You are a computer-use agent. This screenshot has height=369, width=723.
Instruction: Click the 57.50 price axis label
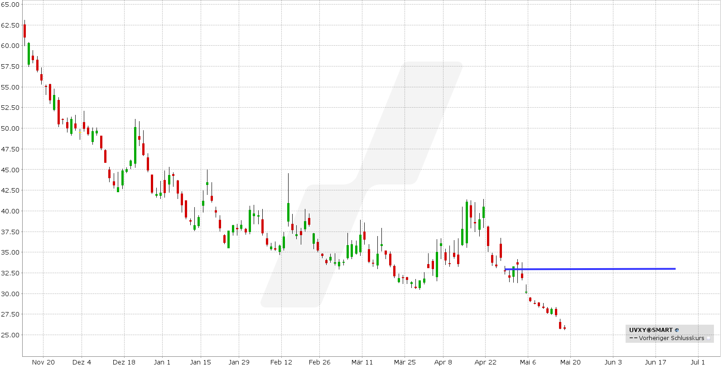pos(10,66)
